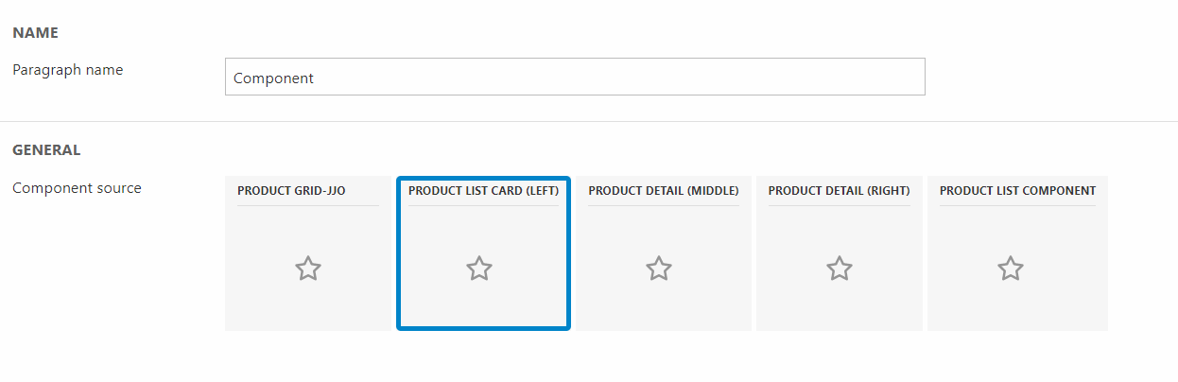The width and height of the screenshot is (1178, 382).
Task: Click the GENERAL section heading
Action: coord(46,150)
